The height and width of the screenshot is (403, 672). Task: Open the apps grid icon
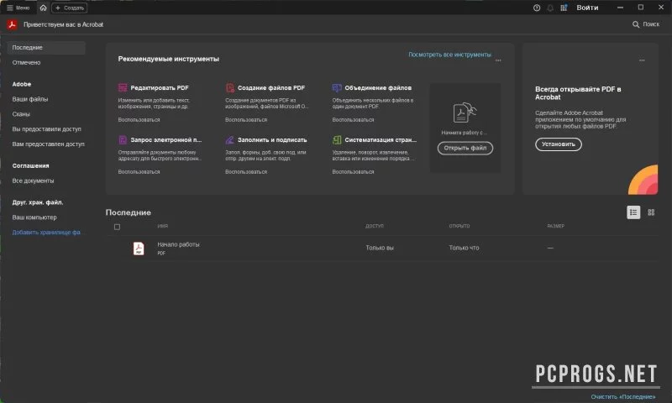click(564, 8)
